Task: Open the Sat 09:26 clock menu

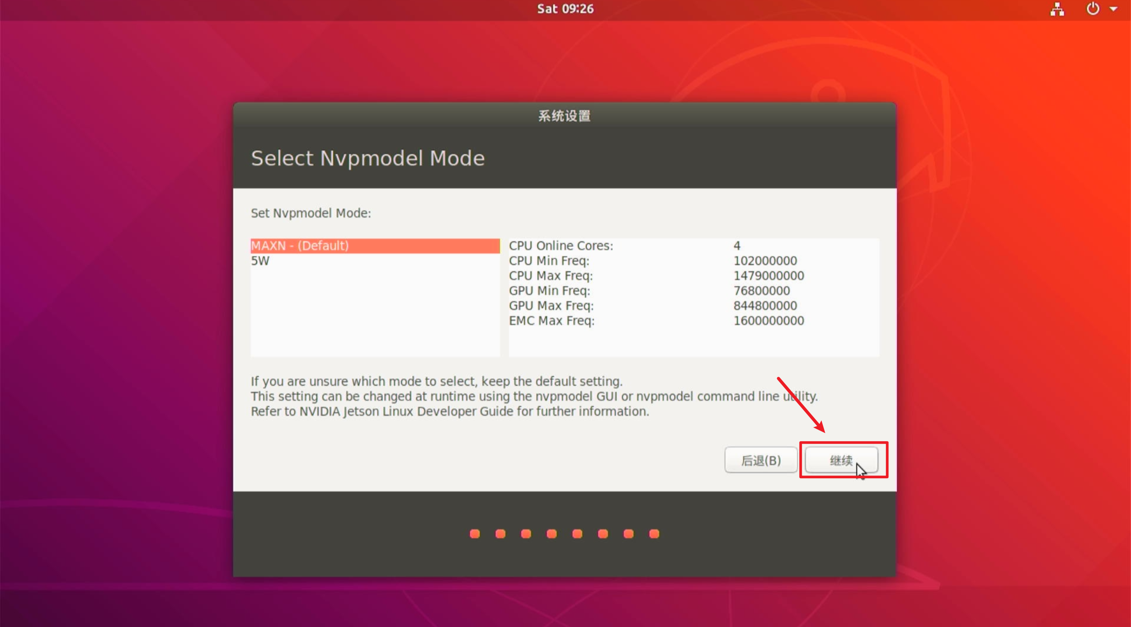Action: [565, 9]
